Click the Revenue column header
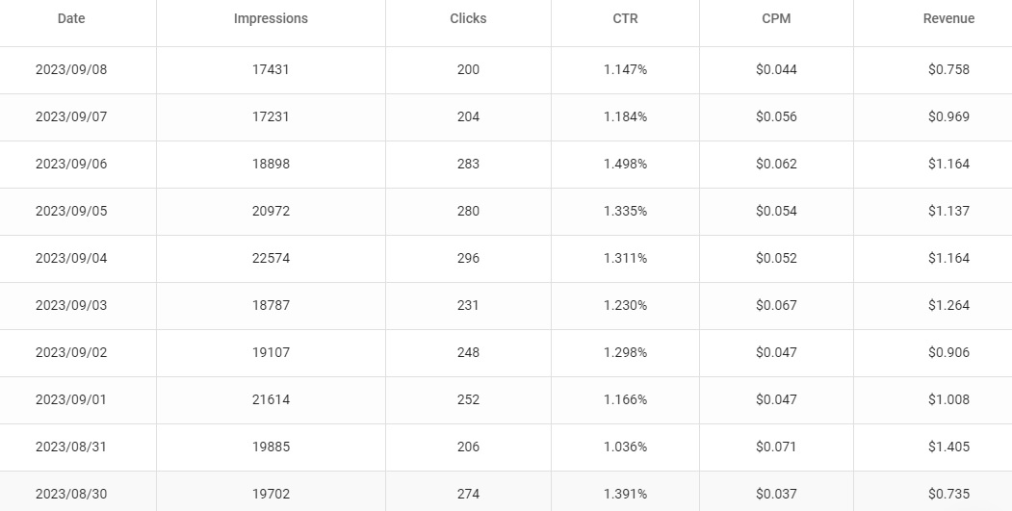Image resolution: width=1012 pixels, height=511 pixels. coord(948,18)
